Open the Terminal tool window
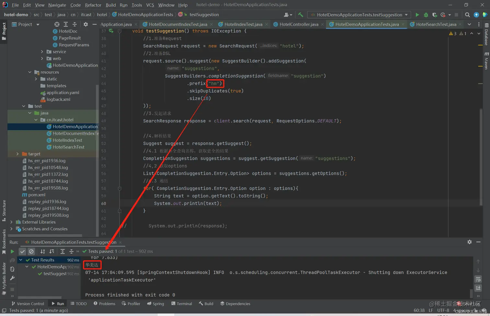This screenshot has width=490, height=316. [181, 304]
